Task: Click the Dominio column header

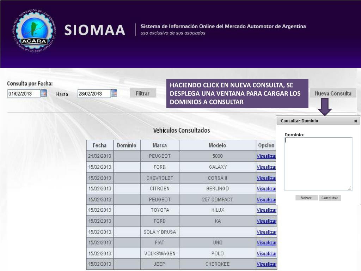Action: tap(127, 145)
